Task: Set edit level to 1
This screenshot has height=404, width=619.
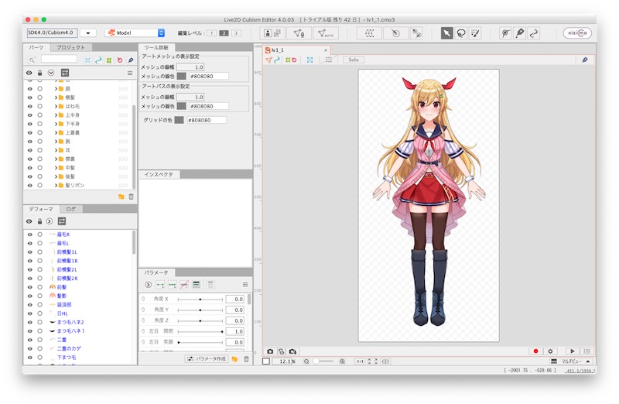Action: click(x=211, y=33)
